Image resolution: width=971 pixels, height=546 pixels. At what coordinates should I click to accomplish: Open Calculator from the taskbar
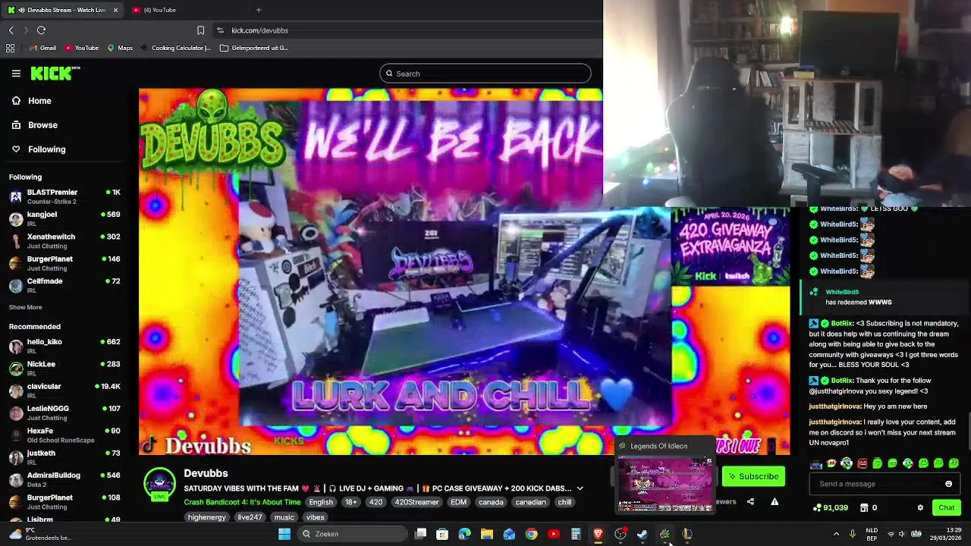pos(576,534)
